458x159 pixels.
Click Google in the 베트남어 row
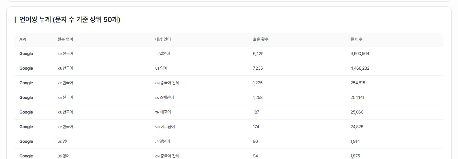26,127
